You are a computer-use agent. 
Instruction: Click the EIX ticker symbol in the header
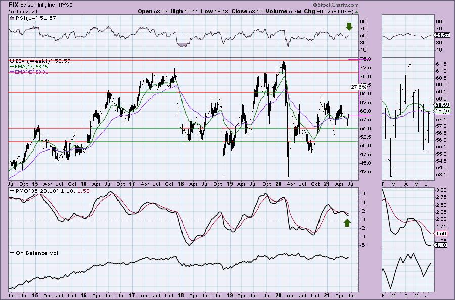click(13, 5)
